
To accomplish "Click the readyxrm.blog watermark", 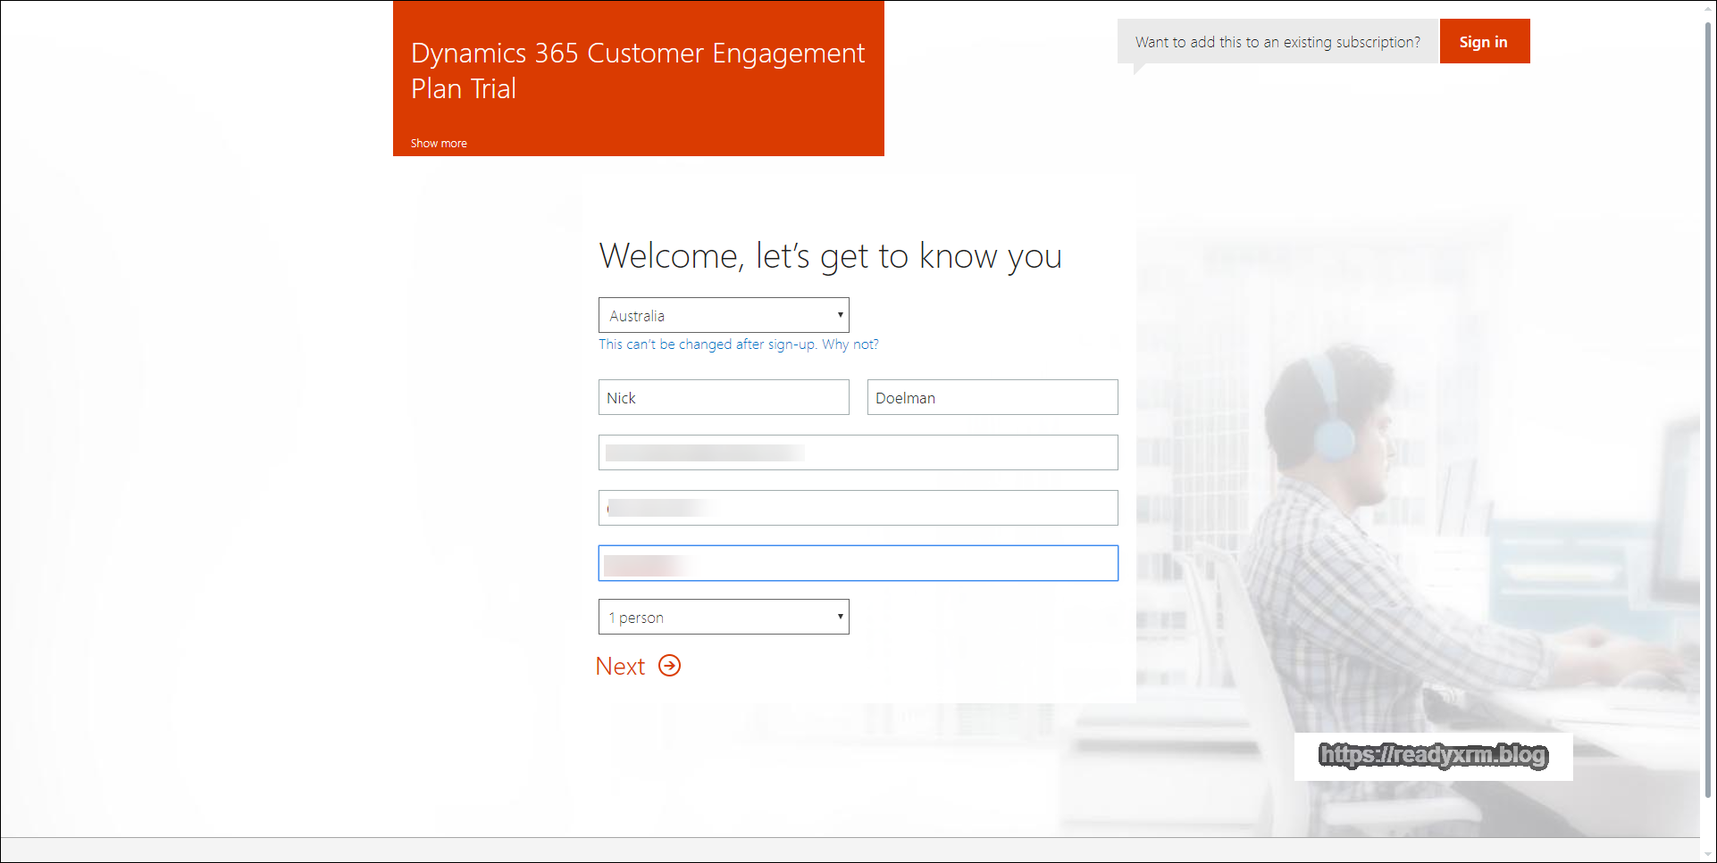I will click(x=1433, y=756).
